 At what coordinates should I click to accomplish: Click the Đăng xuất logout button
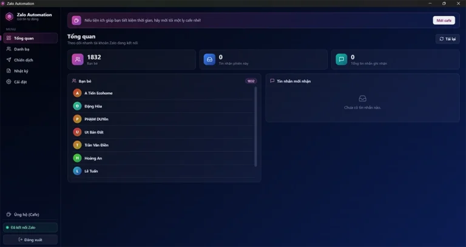point(30,240)
